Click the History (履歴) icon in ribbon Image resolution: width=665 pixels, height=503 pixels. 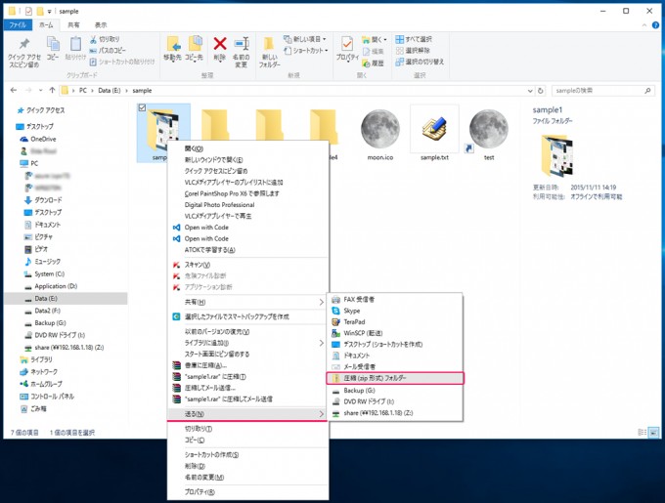click(366, 63)
